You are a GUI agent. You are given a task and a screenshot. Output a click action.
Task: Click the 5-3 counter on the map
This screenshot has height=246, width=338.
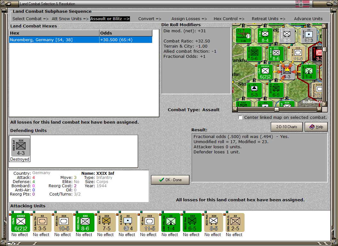(254, 90)
